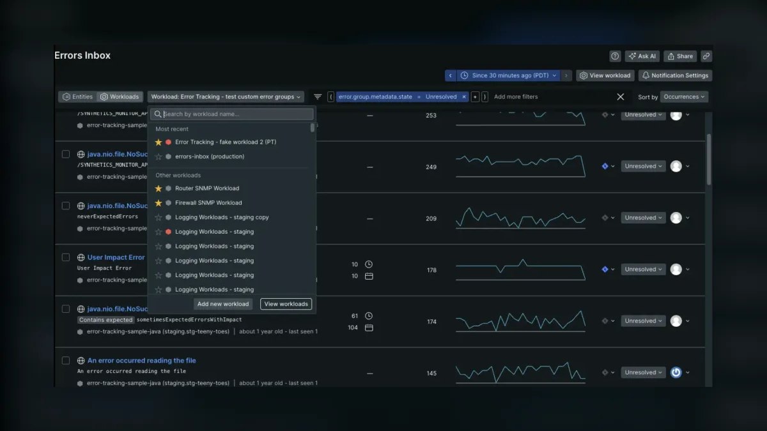Viewport: 767px width, 431px height.
Task: Open Unresolved status dropdown in the 209 row
Action: (643, 218)
